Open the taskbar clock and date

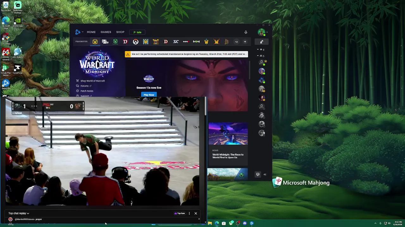tap(398, 223)
